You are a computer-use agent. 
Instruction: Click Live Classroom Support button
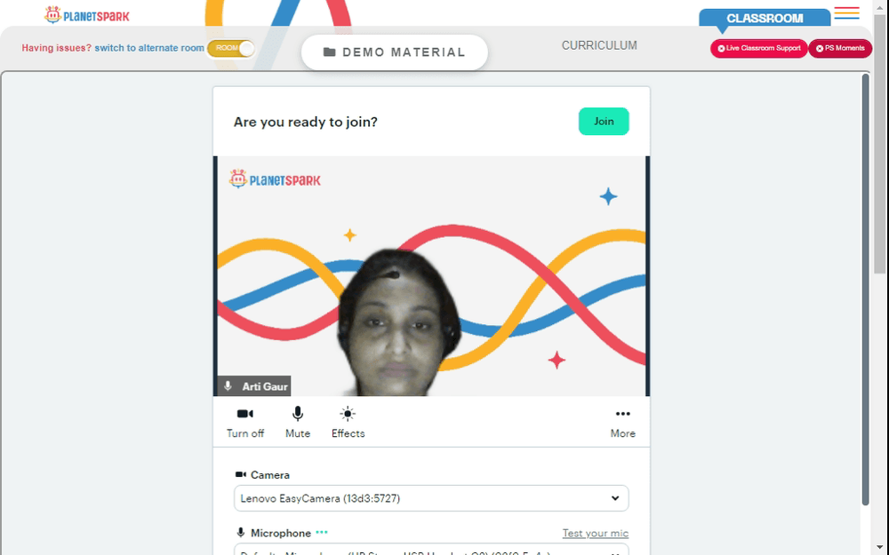(758, 48)
